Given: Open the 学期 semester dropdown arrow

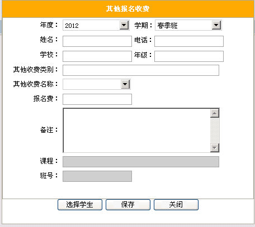Looking at the screenshot, I should tap(216, 25).
